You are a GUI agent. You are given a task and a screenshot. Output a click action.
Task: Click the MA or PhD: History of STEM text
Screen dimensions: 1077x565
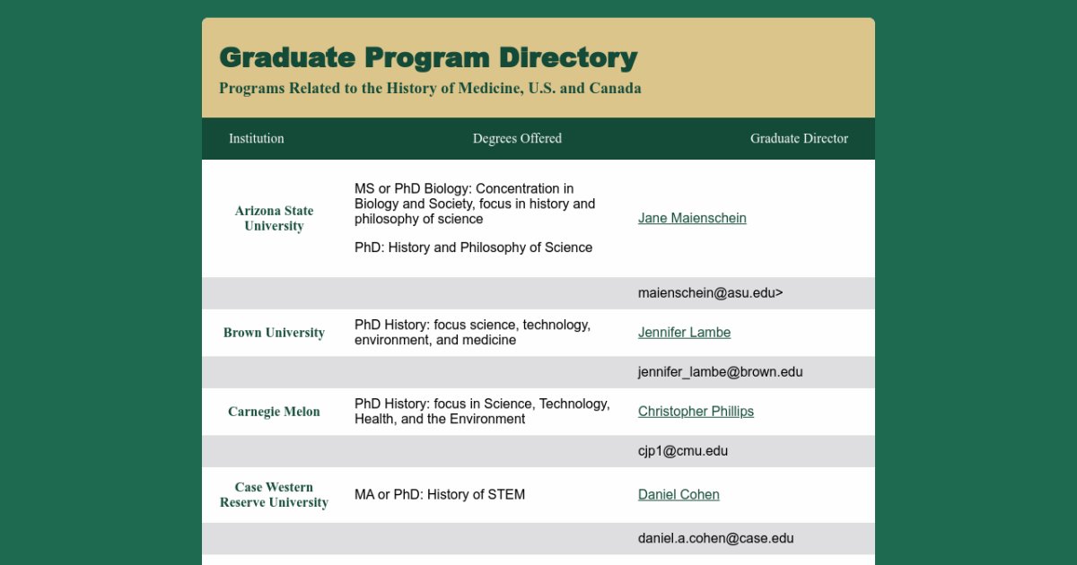(x=440, y=495)
